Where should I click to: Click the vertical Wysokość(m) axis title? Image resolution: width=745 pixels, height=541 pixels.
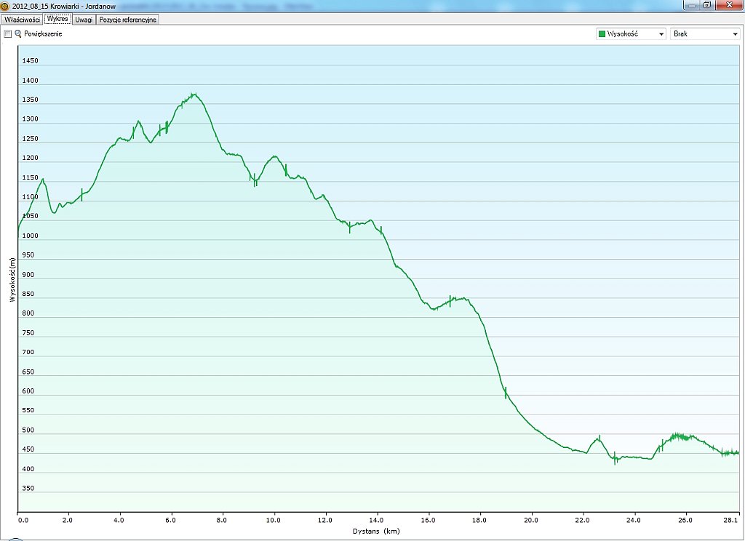pyautogui.click(x=12, y=279)
